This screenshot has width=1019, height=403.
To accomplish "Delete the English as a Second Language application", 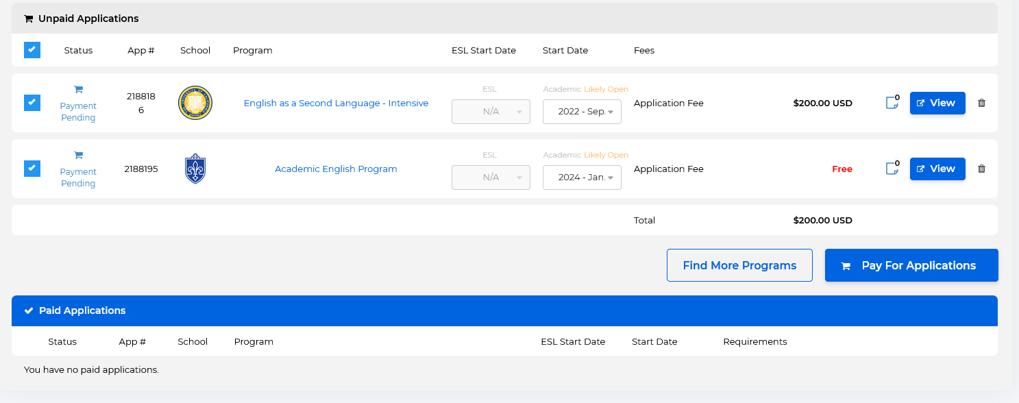I will click(x=981, y=103).
